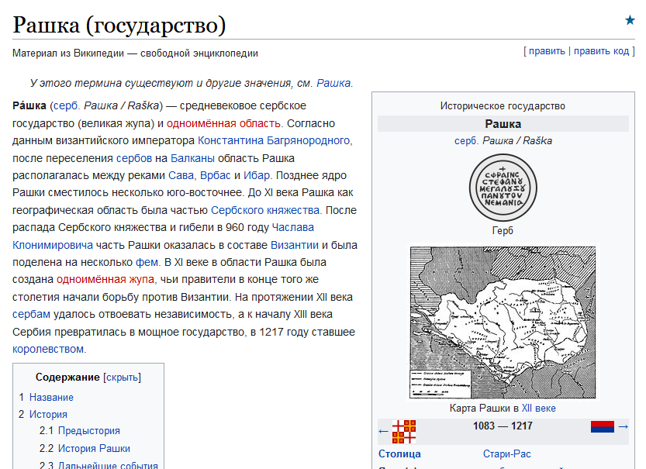Image resolution: width=646 pixels, height=469 pixels.
Task: Open the map of Рашка thumbnail
Action: (x=503, y=322)
